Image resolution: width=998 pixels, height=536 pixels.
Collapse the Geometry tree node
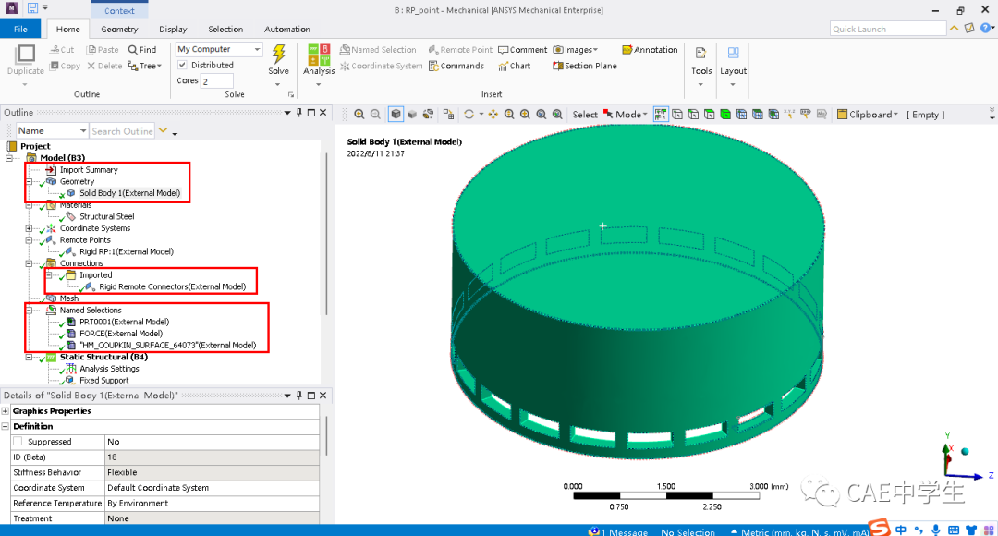tap(30, 181)
